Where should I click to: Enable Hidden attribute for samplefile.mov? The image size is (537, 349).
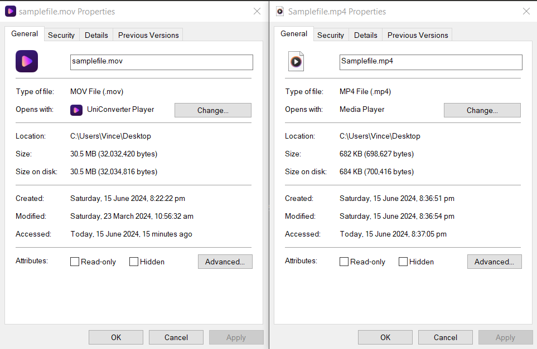point(134,262)
